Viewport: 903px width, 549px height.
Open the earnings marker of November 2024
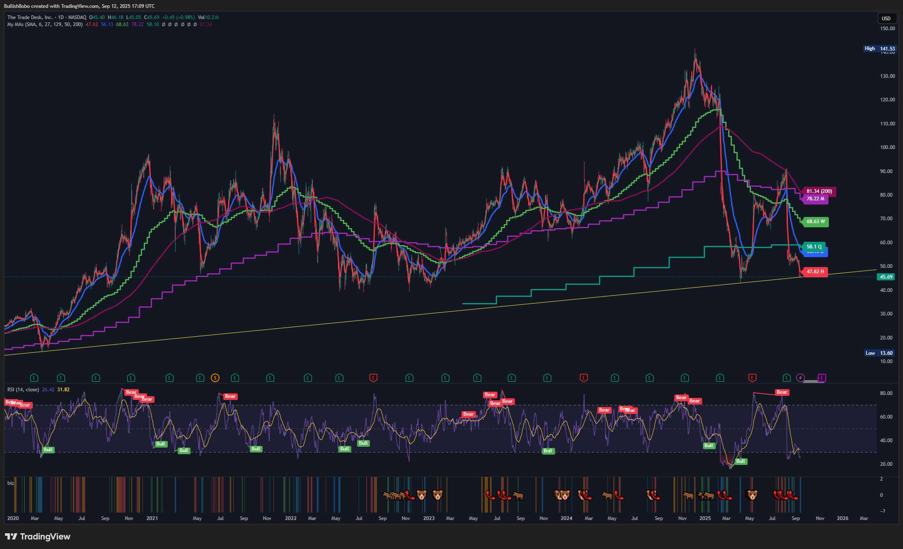(685, 378)
